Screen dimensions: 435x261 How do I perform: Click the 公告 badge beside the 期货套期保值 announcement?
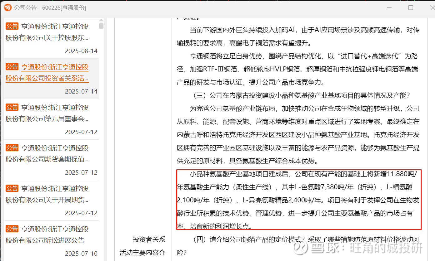coord(12,148)
